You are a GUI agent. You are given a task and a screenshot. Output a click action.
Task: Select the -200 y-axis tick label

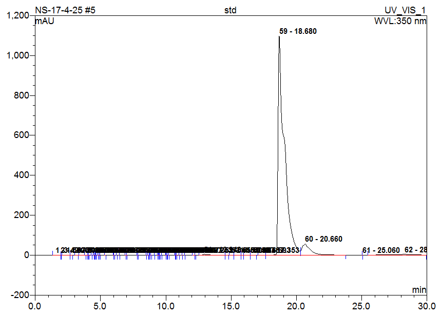coord(20,295)
